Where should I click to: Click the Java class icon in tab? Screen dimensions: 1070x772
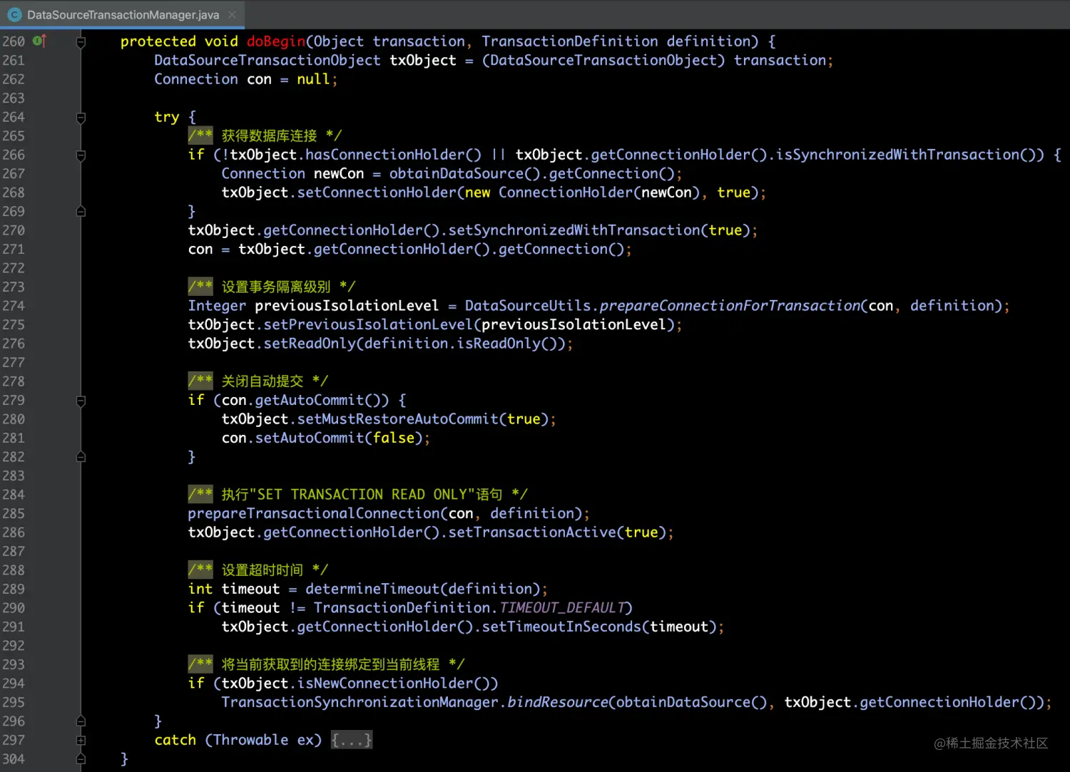click(x=14, y=14)
